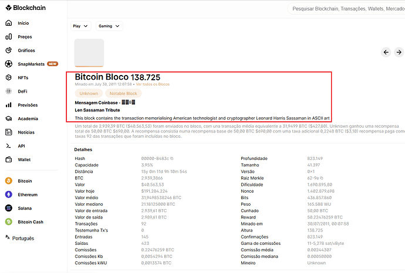This screenshot has height=273, width=405.
Task: Open Início home icon in sidebar
Action: pos(9,23)
